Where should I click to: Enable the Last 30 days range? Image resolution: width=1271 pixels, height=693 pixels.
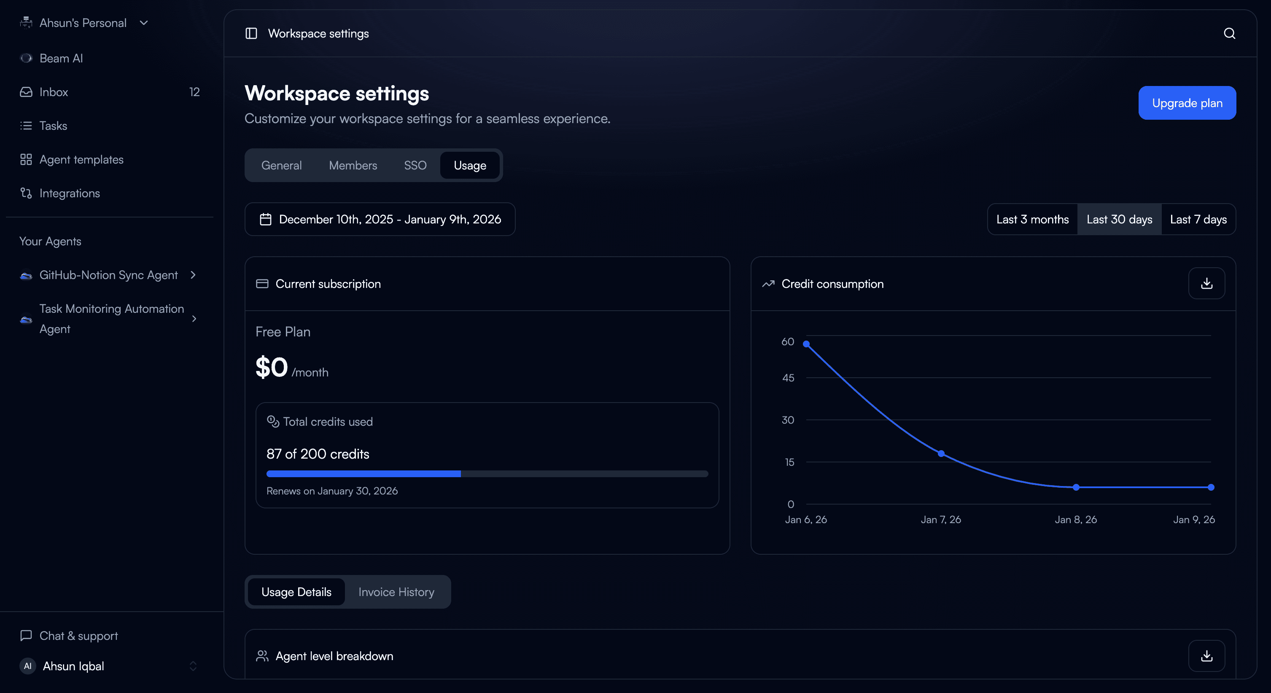pyautogui.click(x=1118, y=219)
